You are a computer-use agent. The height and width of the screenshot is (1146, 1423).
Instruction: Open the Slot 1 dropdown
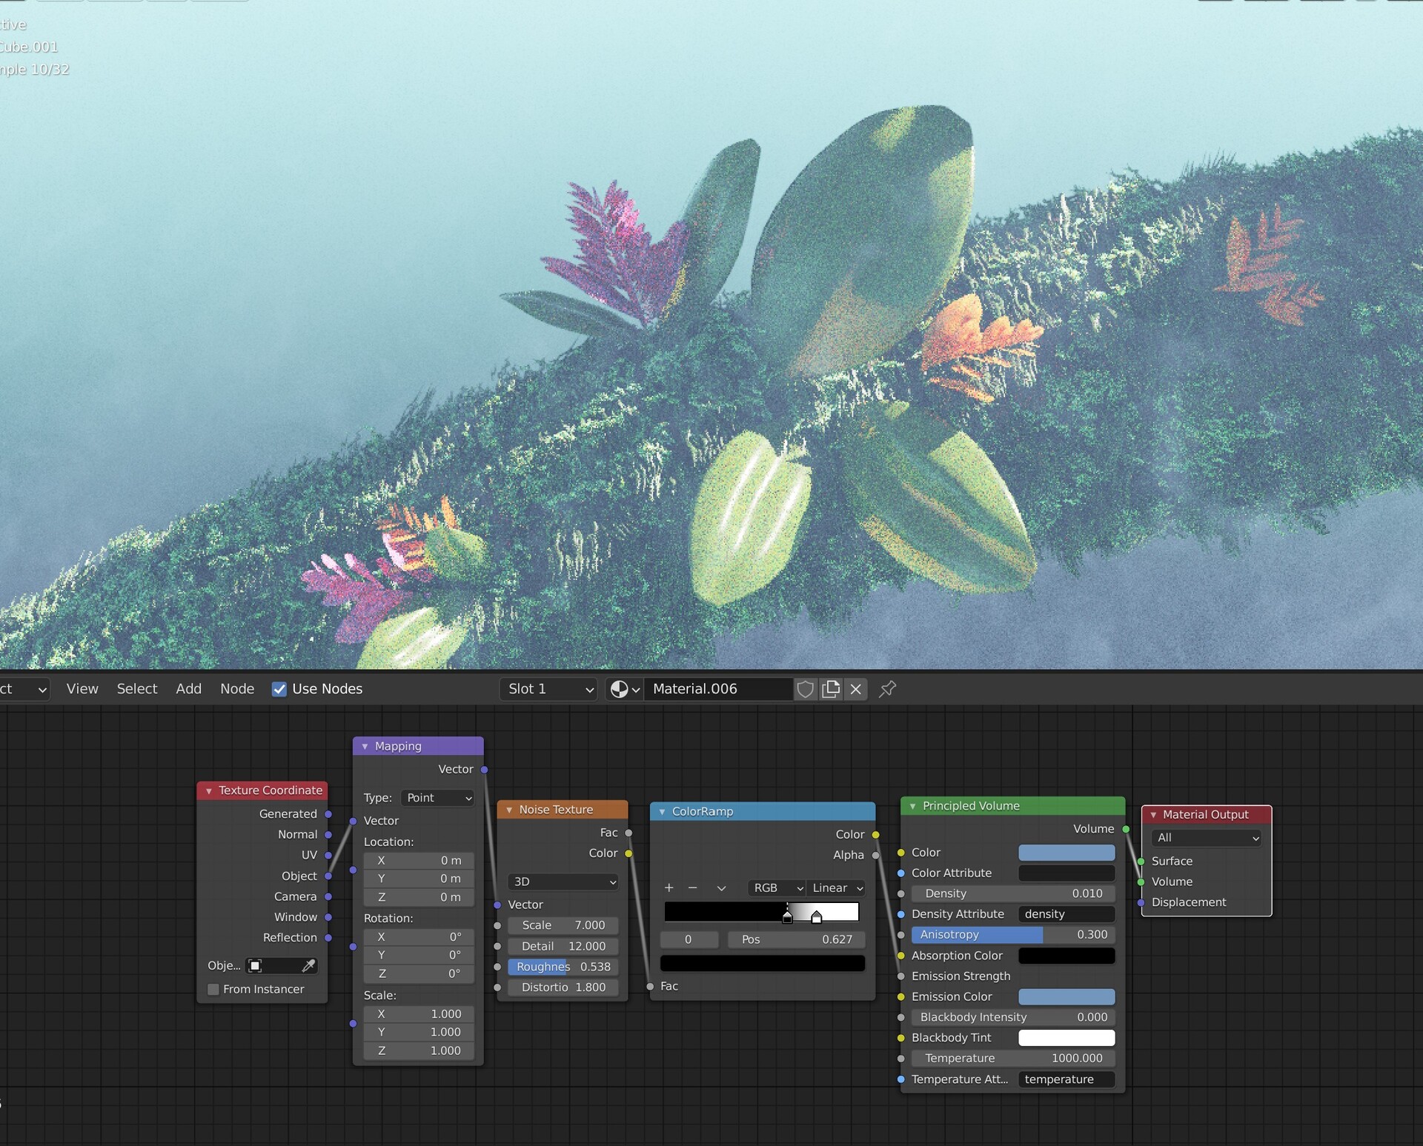549,689
